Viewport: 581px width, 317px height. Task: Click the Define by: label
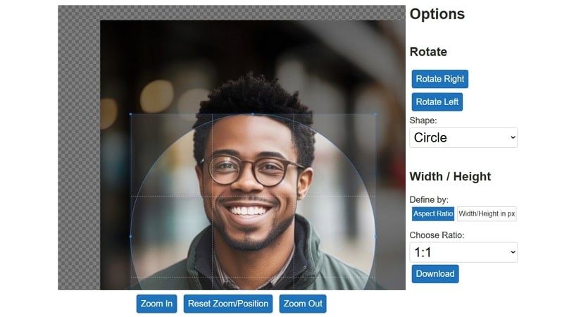pyautogui.click(x=429, y=200)
